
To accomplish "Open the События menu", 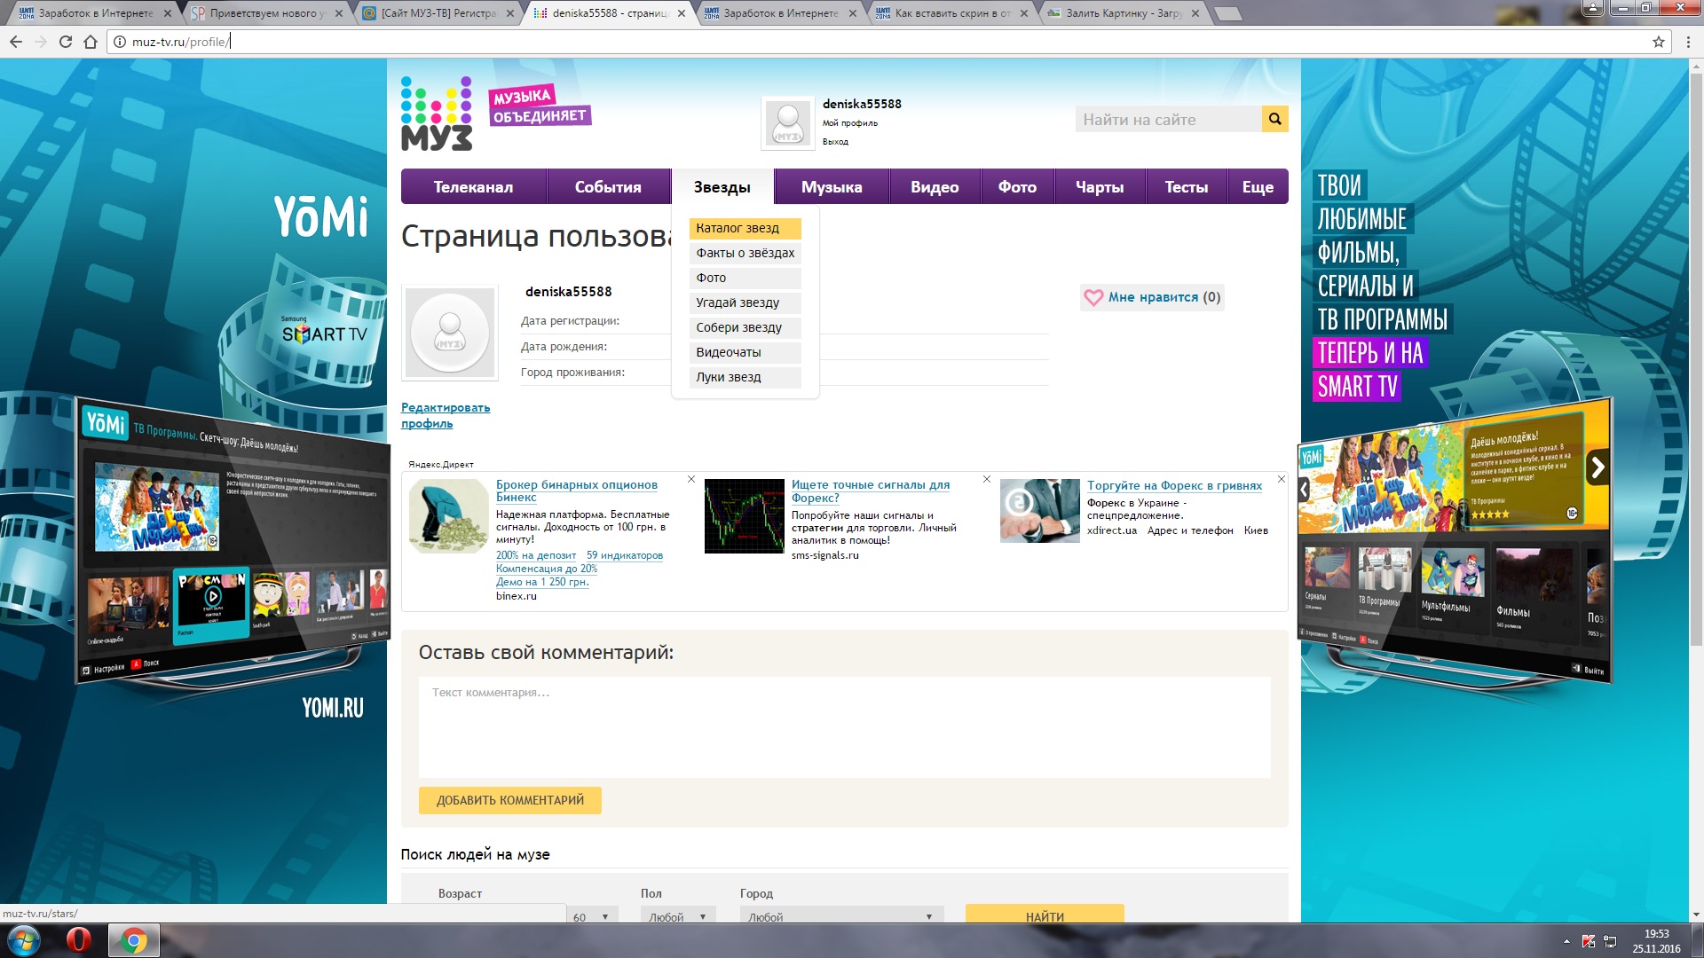I will point(608,186).
